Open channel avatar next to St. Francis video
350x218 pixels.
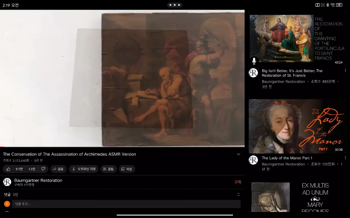(x=253, y=73)
